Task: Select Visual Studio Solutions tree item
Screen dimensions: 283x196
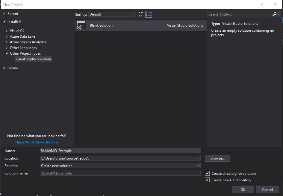Action: 34,59
